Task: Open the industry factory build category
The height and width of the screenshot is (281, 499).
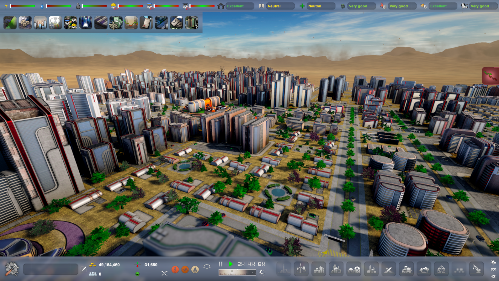Action: pos(371,269)
